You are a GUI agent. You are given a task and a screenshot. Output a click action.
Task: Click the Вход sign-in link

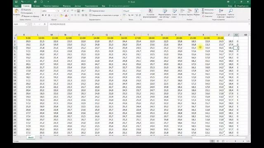(230, 6)
